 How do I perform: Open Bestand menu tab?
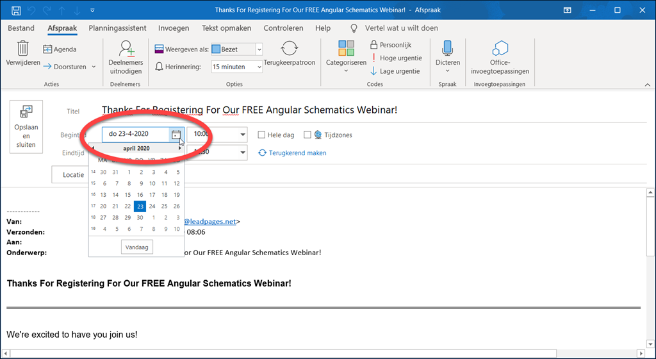pos(21,28)
